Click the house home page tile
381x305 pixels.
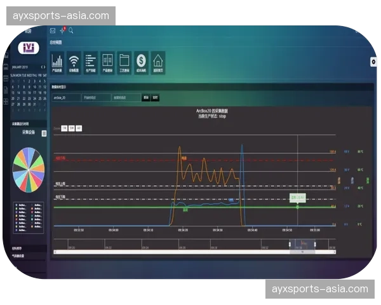pos(157,62)
